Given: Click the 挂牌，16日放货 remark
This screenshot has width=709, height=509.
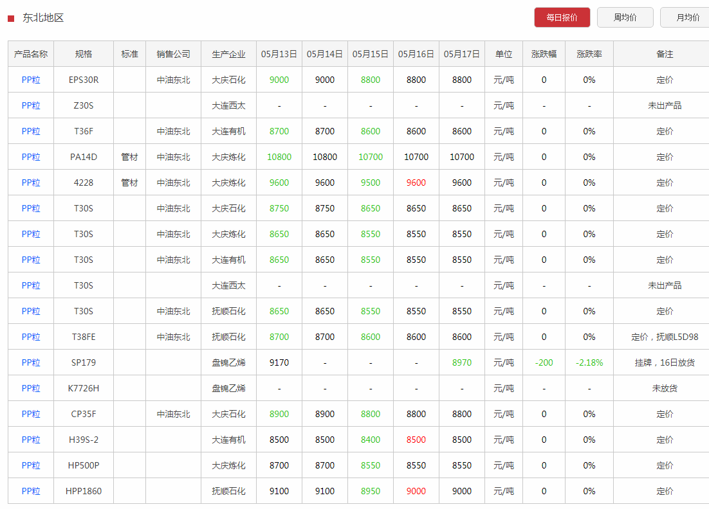Looking at the screenshot, I should pos(665,362).
